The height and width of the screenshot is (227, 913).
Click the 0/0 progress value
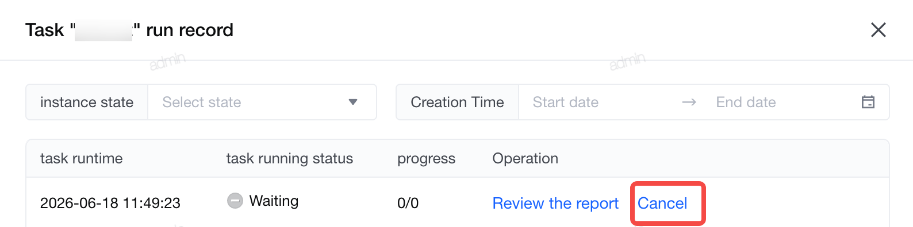coord(408,203)
